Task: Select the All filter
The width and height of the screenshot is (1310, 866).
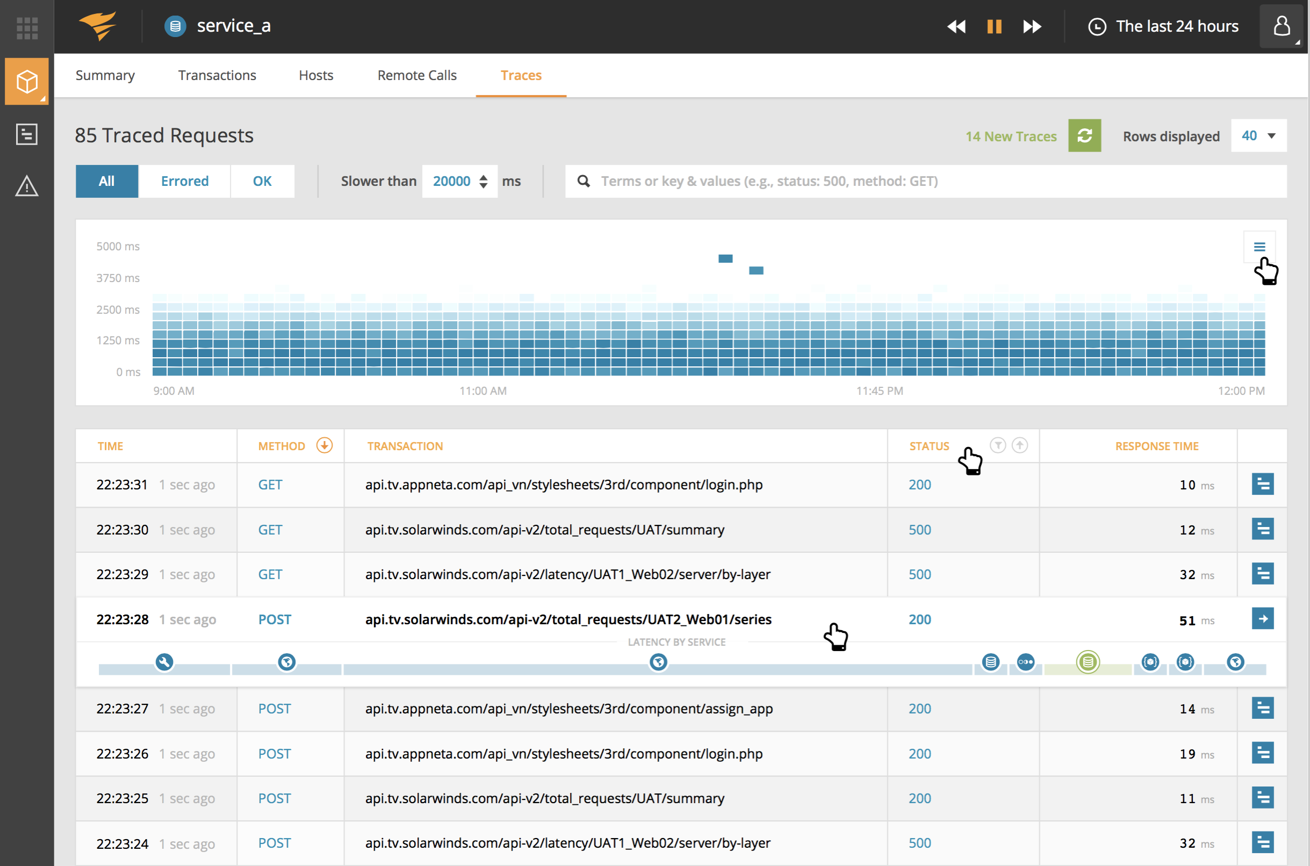Action: 106,181
